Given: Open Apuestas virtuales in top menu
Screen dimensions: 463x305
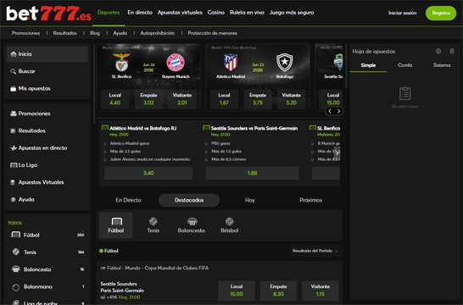Looking at the screenshot, I should pyautogui.click(x=180, y=13).
